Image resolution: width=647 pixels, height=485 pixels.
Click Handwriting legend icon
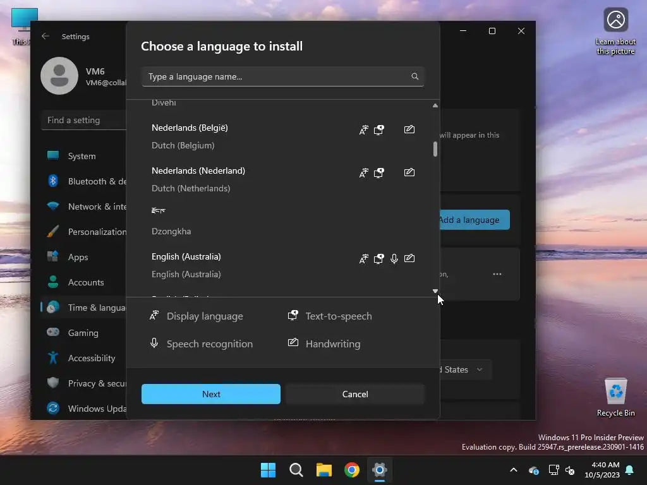pyautogui.click(x=293, y=342)
